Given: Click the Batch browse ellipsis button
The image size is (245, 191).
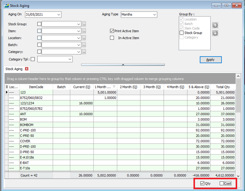Looking at the screenshot, I should click(x=84, y=45).
